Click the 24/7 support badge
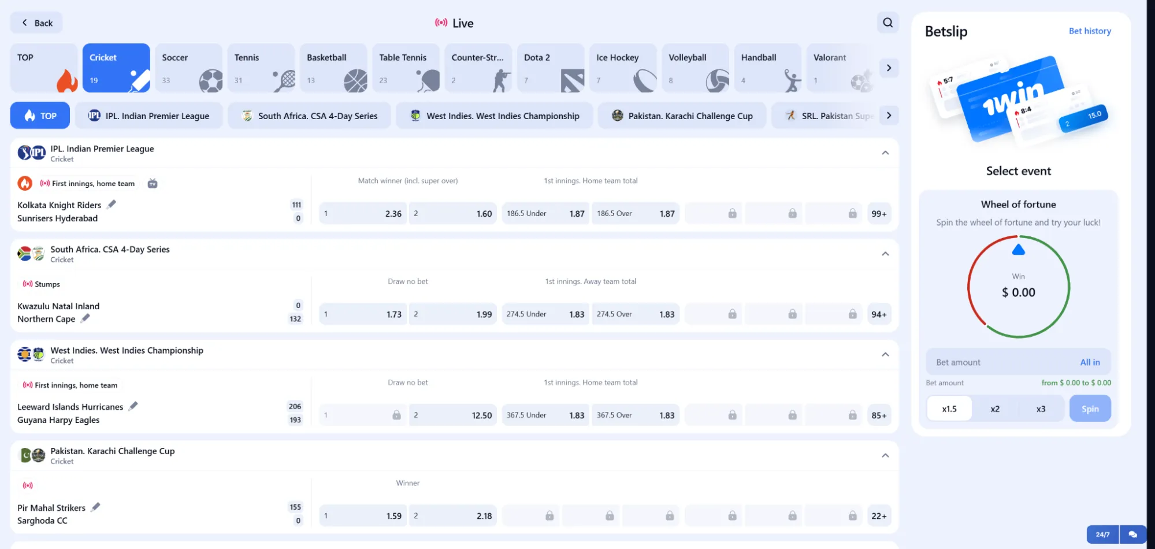This screenshot has height=549, width=1155. click(x=1102, y=535)
